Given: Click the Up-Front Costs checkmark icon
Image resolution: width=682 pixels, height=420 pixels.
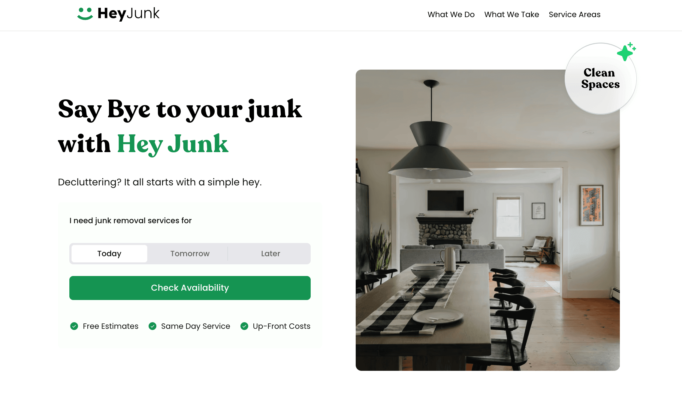Looking at the screenshot, I should [244, 326].
